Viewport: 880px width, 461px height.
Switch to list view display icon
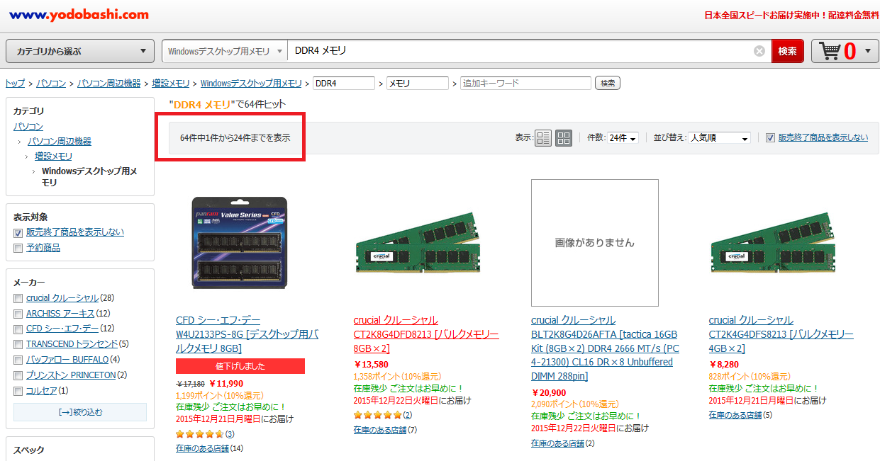543,138
